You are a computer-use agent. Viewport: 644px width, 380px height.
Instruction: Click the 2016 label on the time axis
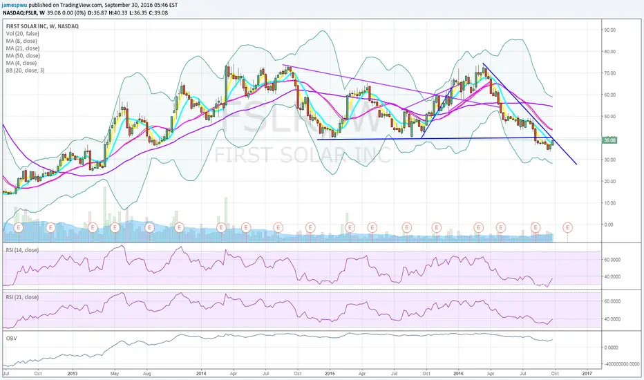pyautogui.click(x=458, y=373)
